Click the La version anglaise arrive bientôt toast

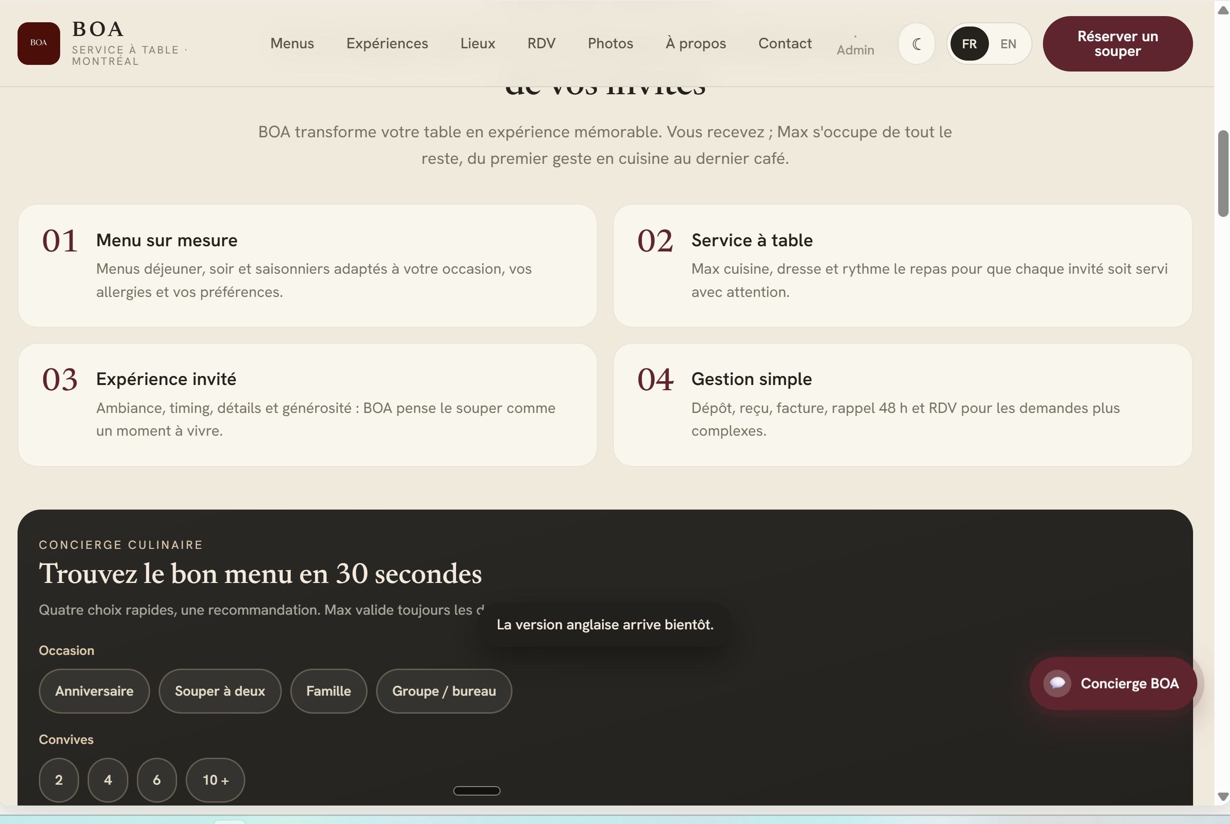605,624
